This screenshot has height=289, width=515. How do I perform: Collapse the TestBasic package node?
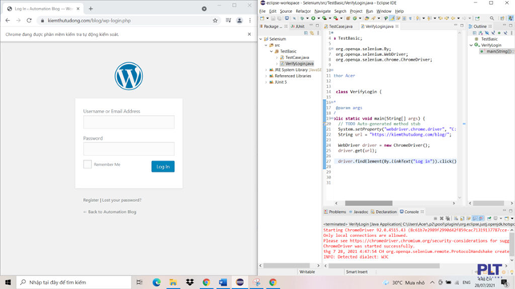[272, 52]
